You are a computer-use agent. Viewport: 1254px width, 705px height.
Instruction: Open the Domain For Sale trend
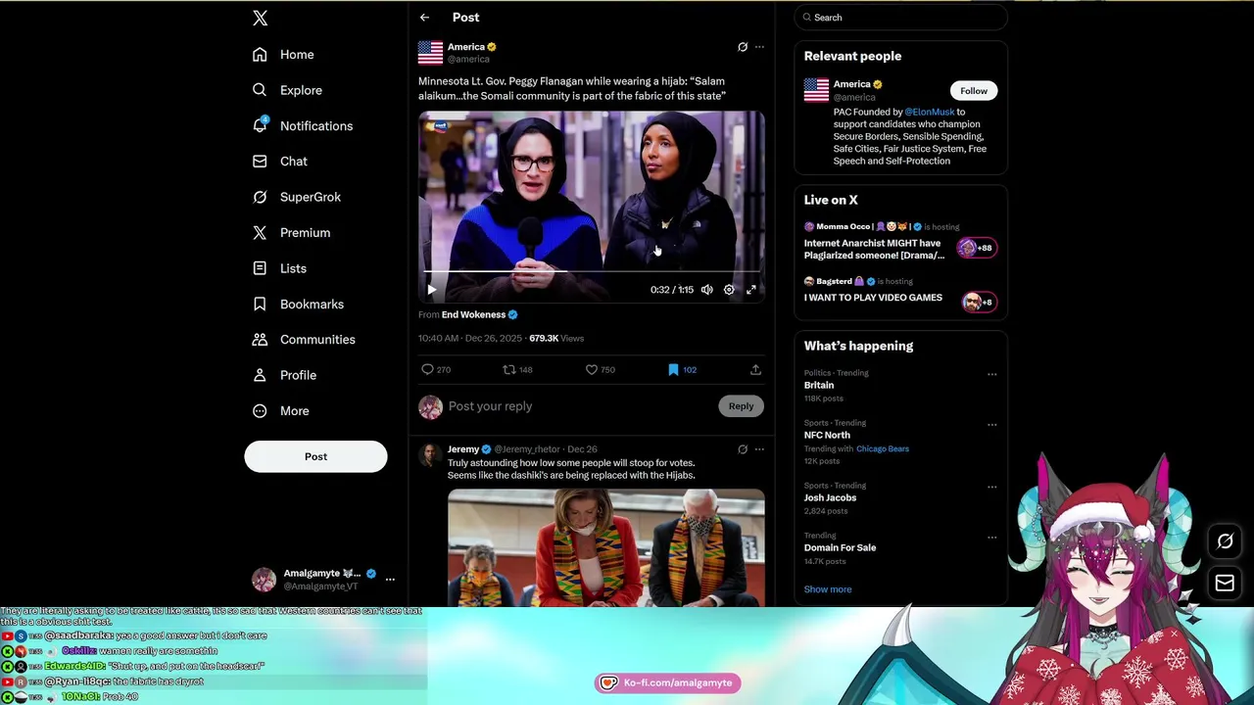(x=840, y=548)
